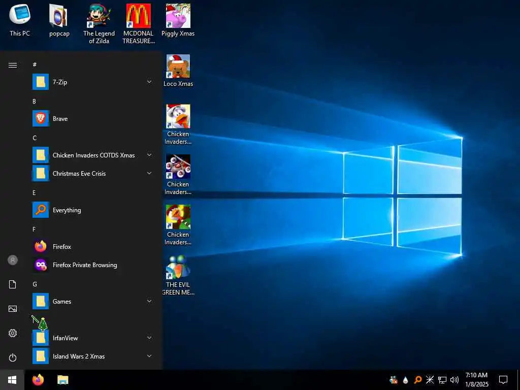Screen dimensions: 520x390
Task: Click the messenger buddies tray icon
Action: [x=394, y=380]
